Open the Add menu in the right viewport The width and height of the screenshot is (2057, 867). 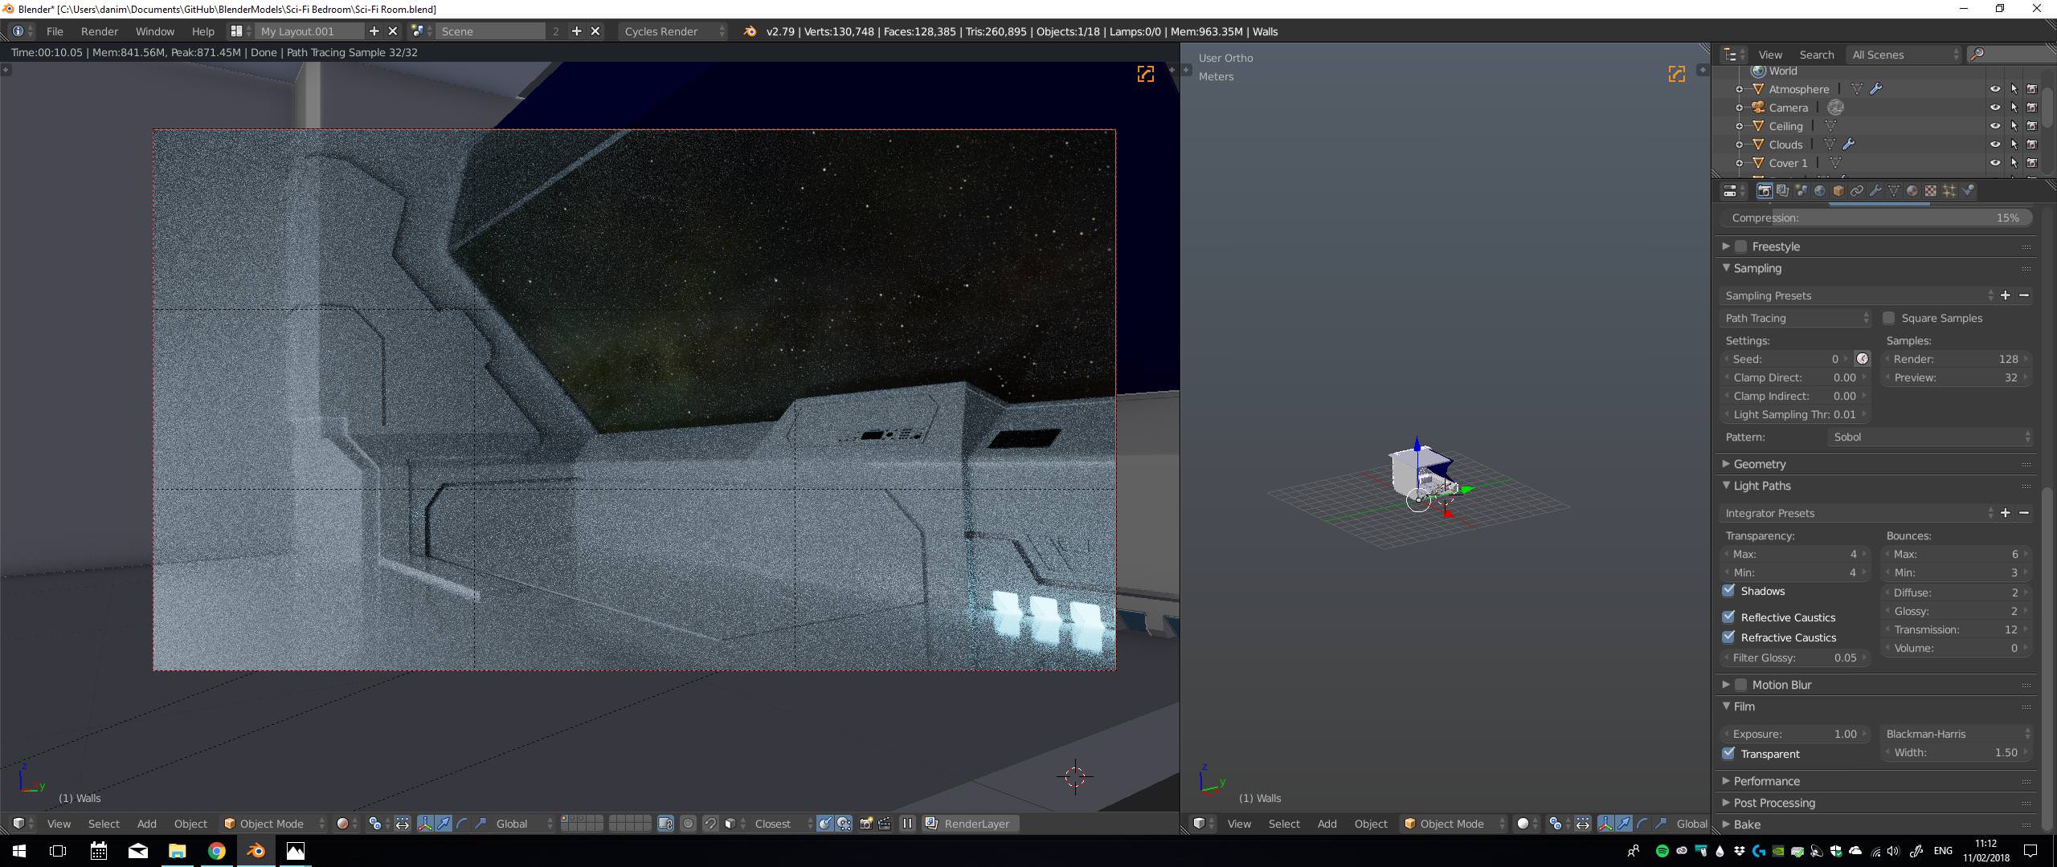pyautogui.click(x=1327, y=824)
